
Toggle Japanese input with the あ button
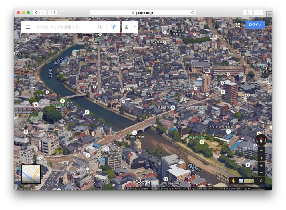click(x=126, y=27)
